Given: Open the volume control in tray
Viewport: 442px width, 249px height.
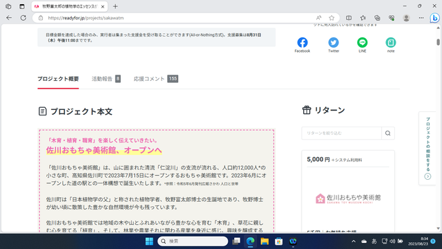Looking at the screenshot, I should tap(392, 241).
